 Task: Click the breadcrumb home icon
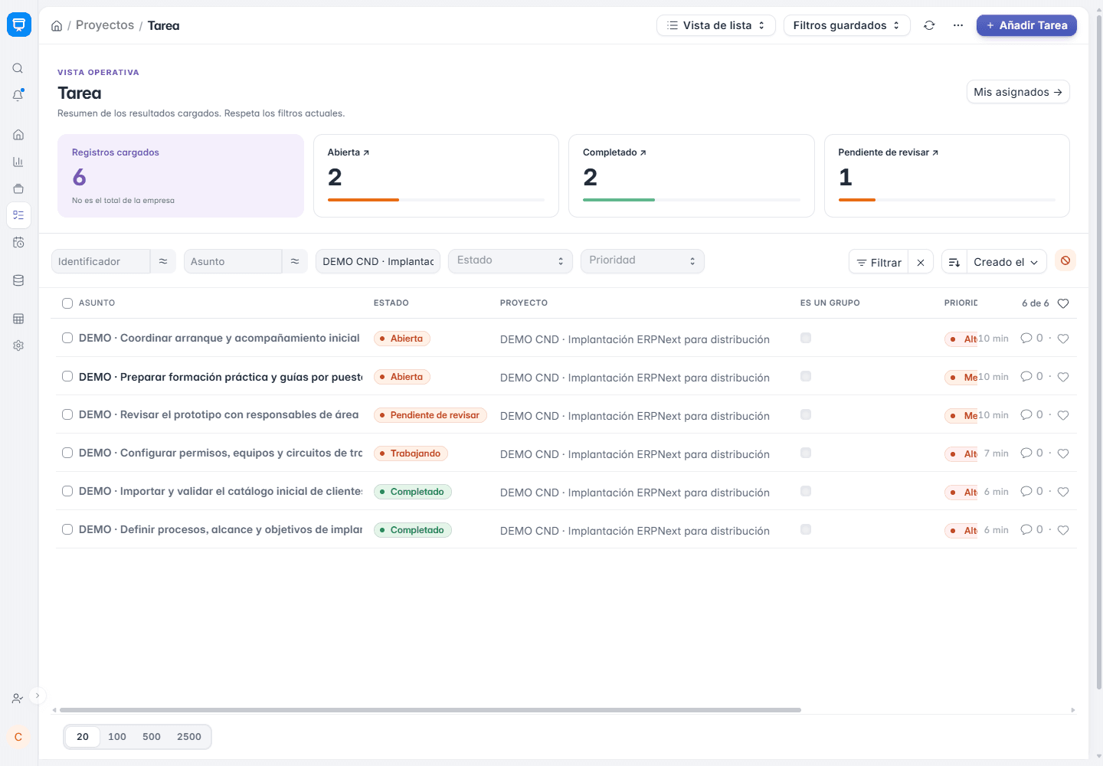click(x=57, y=26)
